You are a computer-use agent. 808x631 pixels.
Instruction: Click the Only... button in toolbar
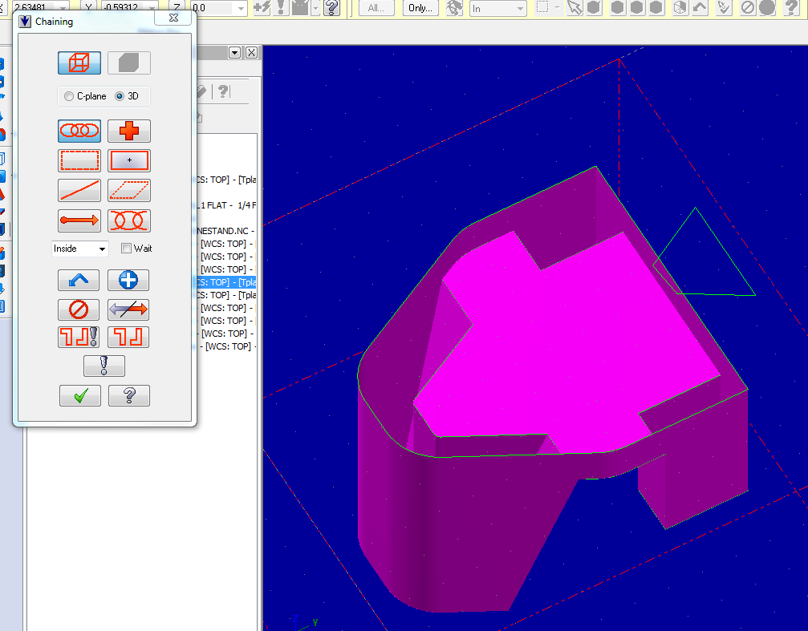point(420,8)
